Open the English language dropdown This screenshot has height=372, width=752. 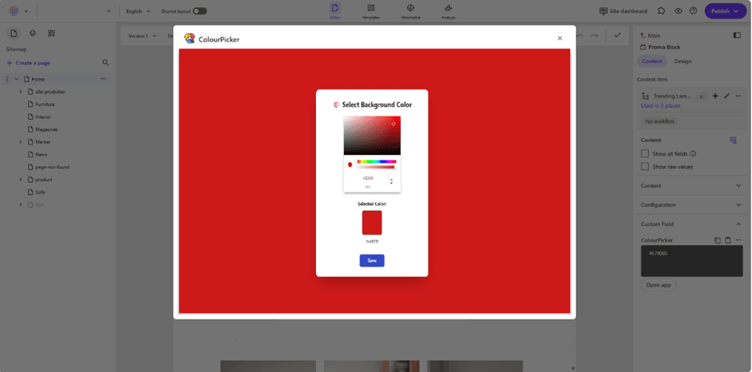[x=138, y=11]
